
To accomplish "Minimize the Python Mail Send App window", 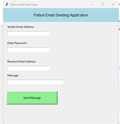I will click(x=92, y=5).
